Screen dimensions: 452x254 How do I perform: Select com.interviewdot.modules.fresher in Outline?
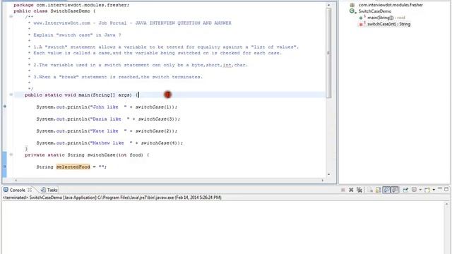click(x=391, y=5)
